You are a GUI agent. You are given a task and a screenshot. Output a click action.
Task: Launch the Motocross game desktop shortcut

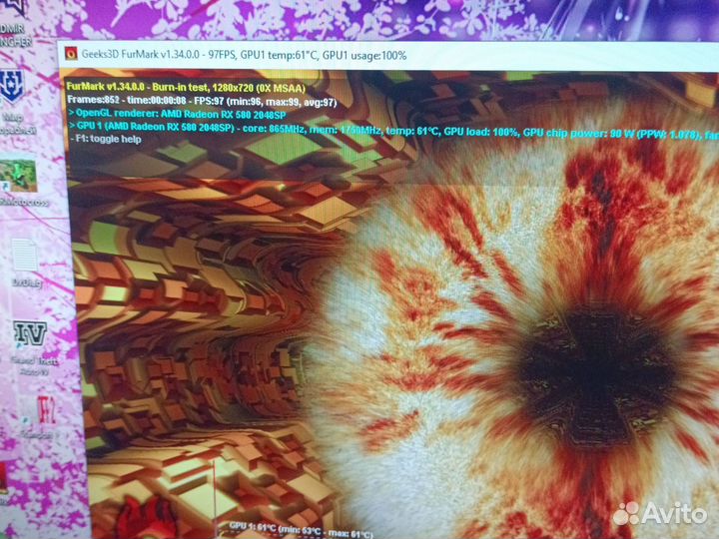point(20,176)
